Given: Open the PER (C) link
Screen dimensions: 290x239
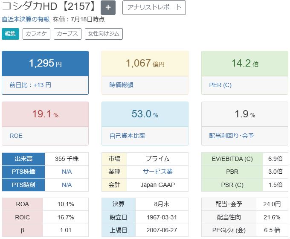Looking at the screenshot, I should pyautogui.click(x=220, y=85).
